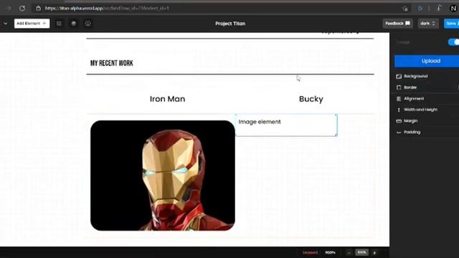Click the Add Element button
Screen dimensions: 459x258
[x=32, y=24]
